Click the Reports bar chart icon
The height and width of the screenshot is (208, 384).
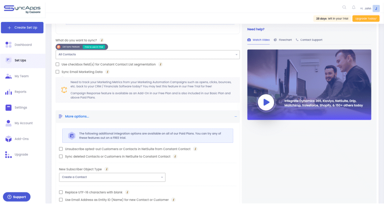(8, 92)
